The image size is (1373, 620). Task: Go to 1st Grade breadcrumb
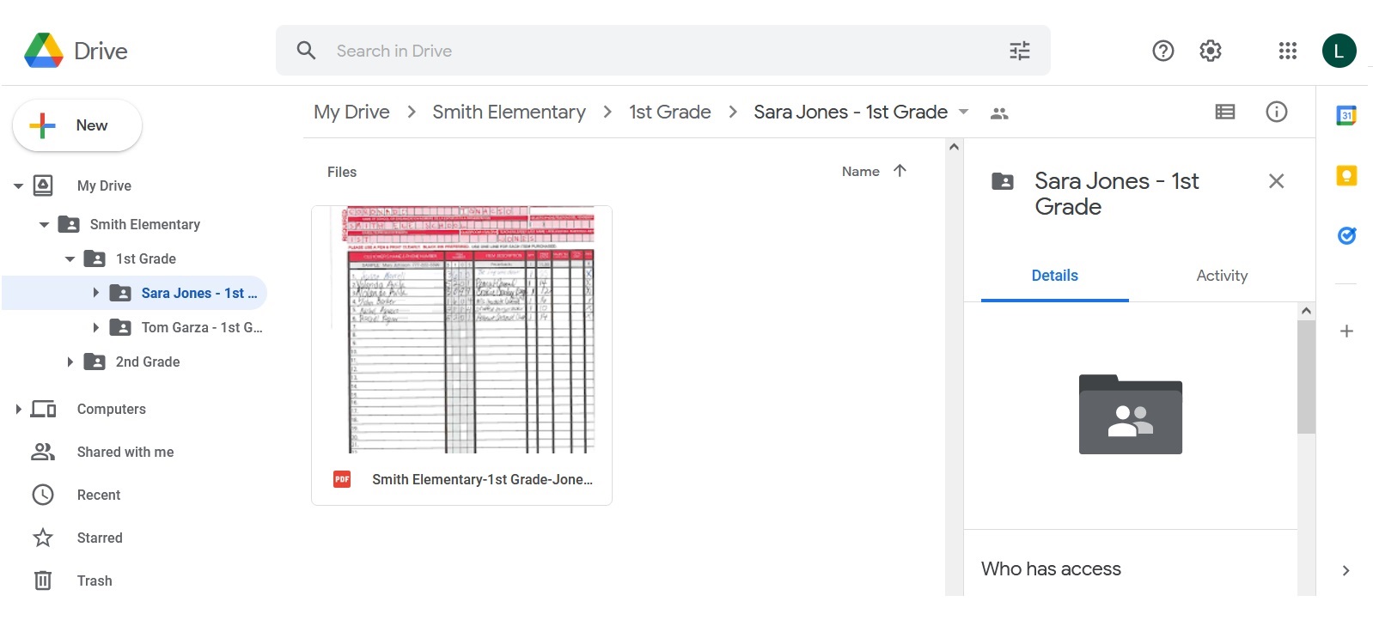click(x=669, y=112)
